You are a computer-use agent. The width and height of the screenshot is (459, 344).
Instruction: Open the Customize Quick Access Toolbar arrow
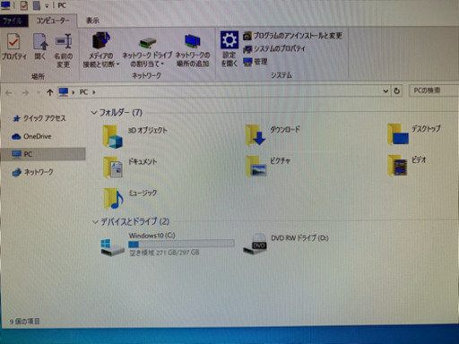point(47,6)
